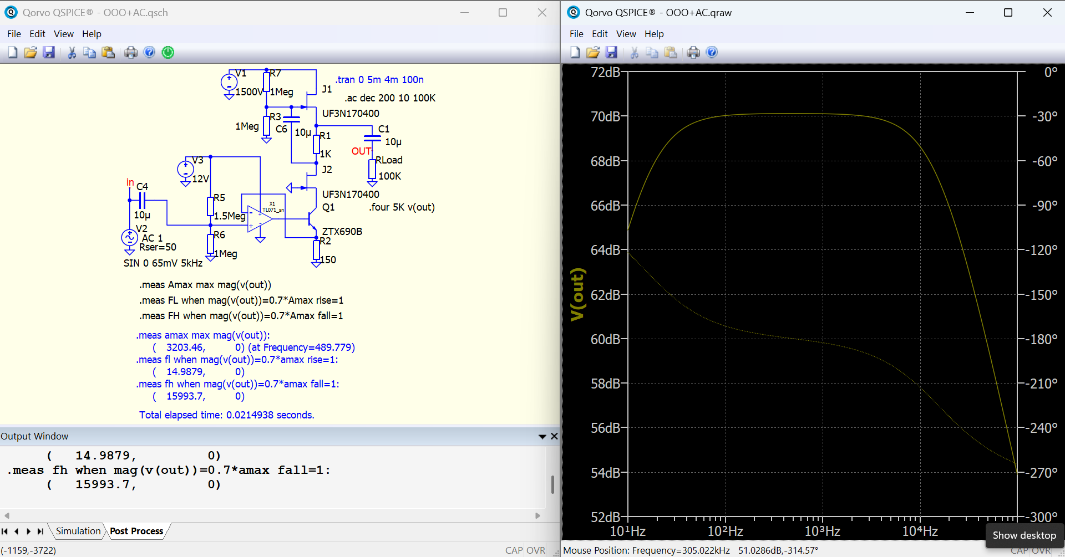Open Output Window dropdown arrow
The image size is (1065, 557).
(542, 437)
